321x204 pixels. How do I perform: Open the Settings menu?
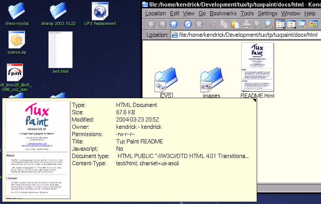(x=267, y=13)
